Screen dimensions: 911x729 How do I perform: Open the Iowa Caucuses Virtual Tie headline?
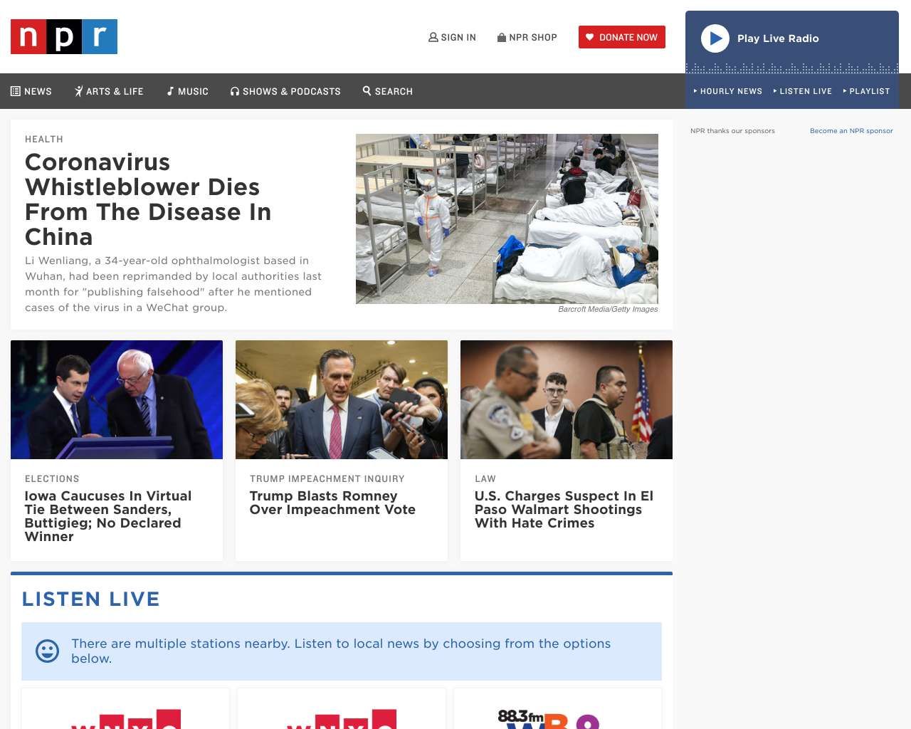108,516
